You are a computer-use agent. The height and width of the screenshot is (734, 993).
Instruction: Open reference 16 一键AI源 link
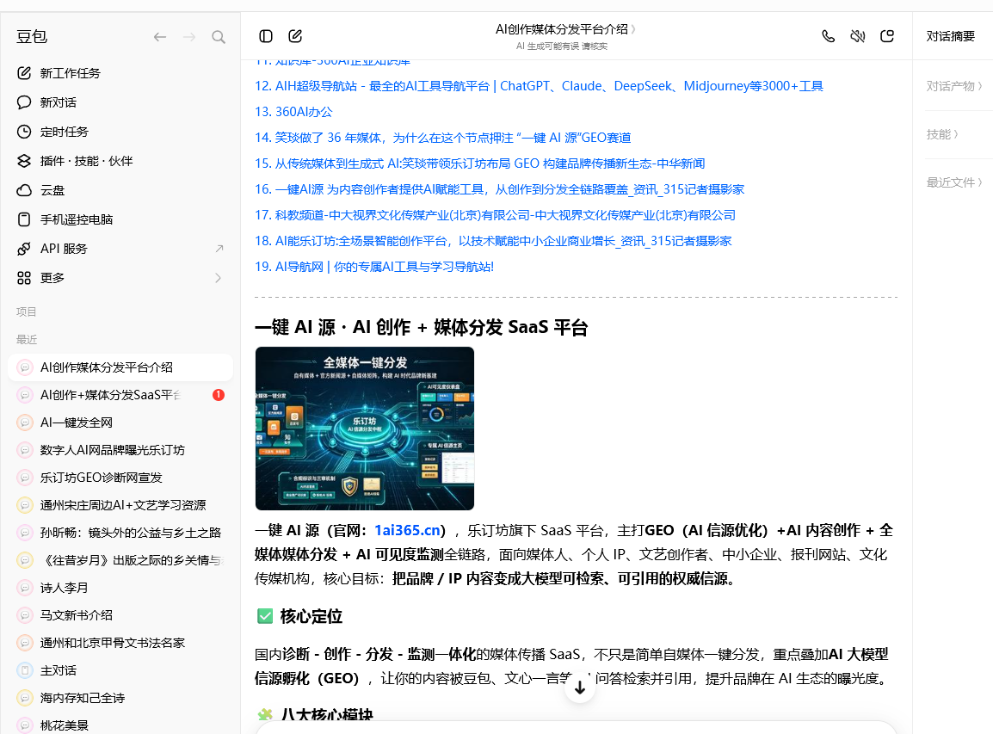click(500, 189)
